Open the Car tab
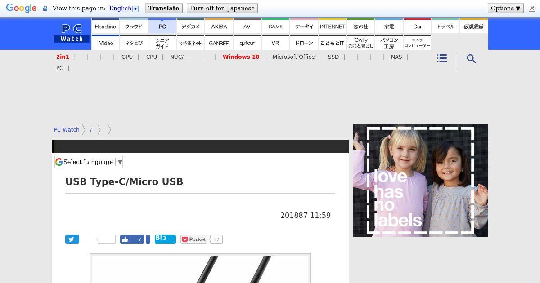Viewport: 540px width, 283px height. (417, 27)
